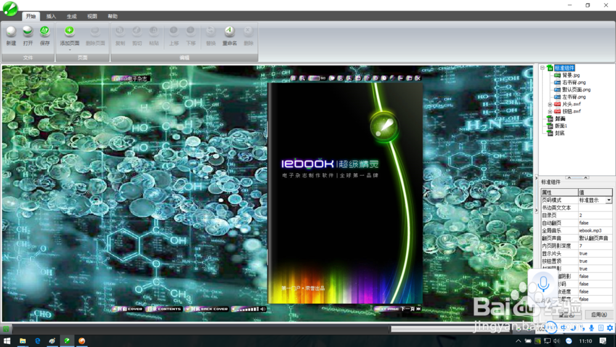This screenshot has width=616, height=347.
Task: Click the 剪切 (Cut) icon
Action: pyautogui.click(x=137, y=31)
